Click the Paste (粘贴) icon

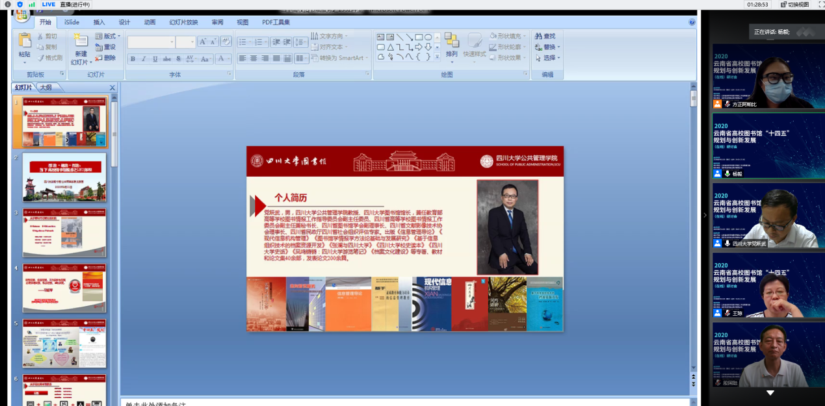click(x=25, y=41)
